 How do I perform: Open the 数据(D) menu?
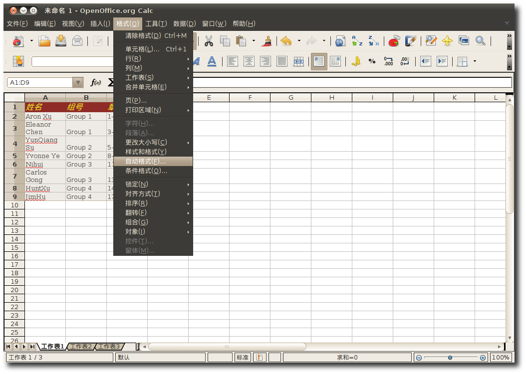(x=185, y=23)
